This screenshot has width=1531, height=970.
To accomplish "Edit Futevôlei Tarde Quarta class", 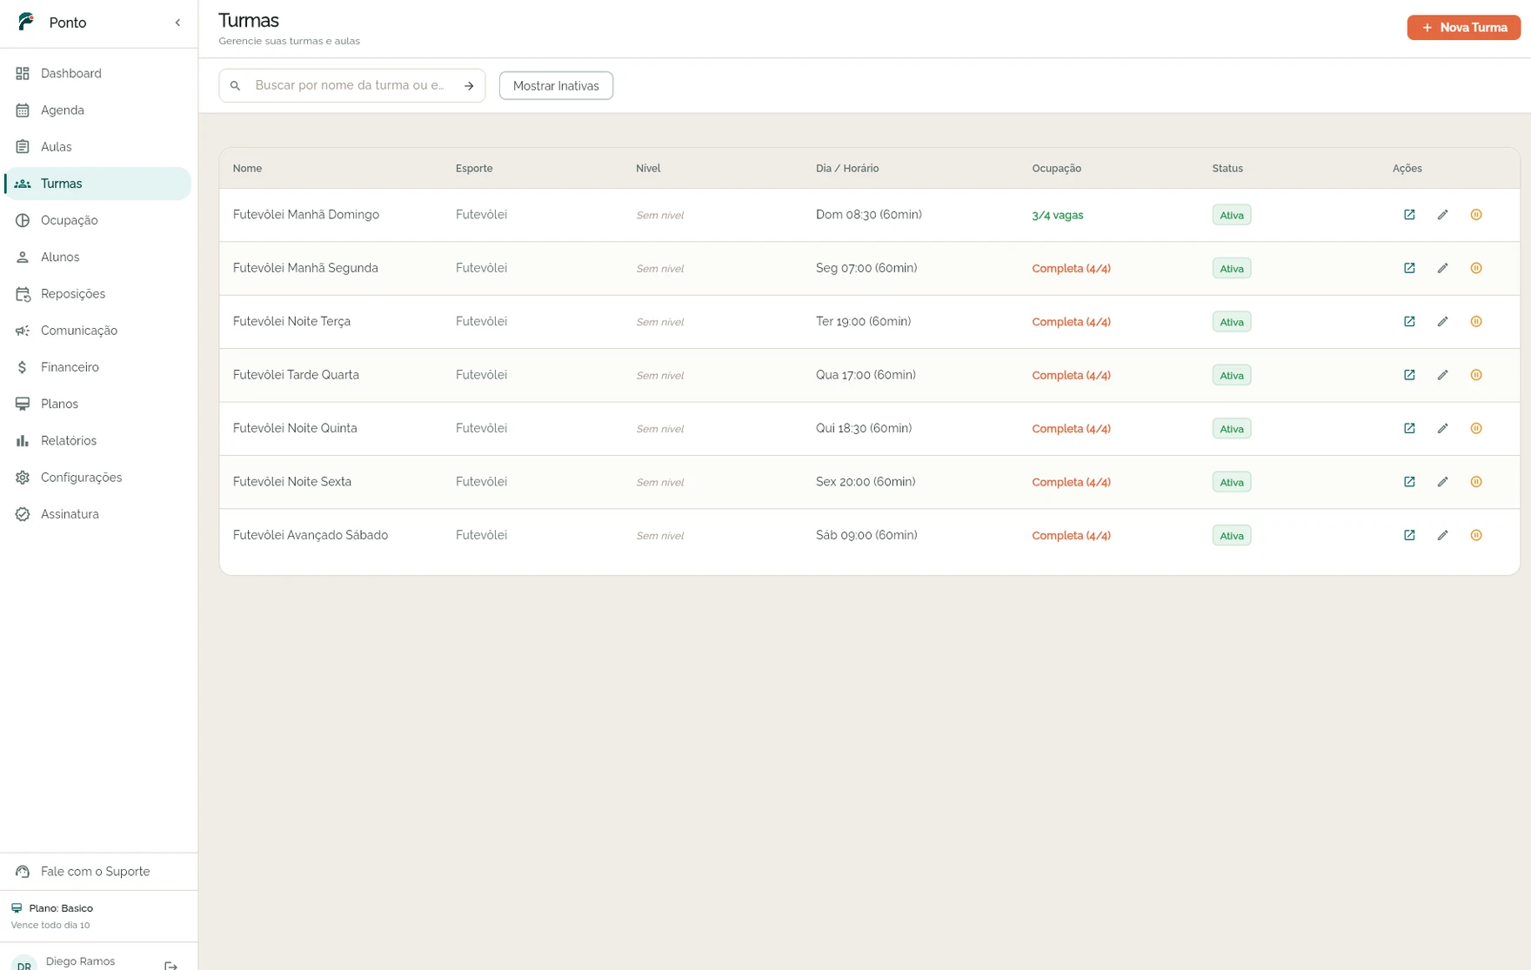I will tap(1442, 375).
